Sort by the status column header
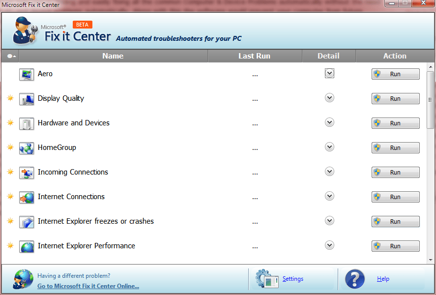The height and width of the screenshot is (295, 436). [10, 56]
